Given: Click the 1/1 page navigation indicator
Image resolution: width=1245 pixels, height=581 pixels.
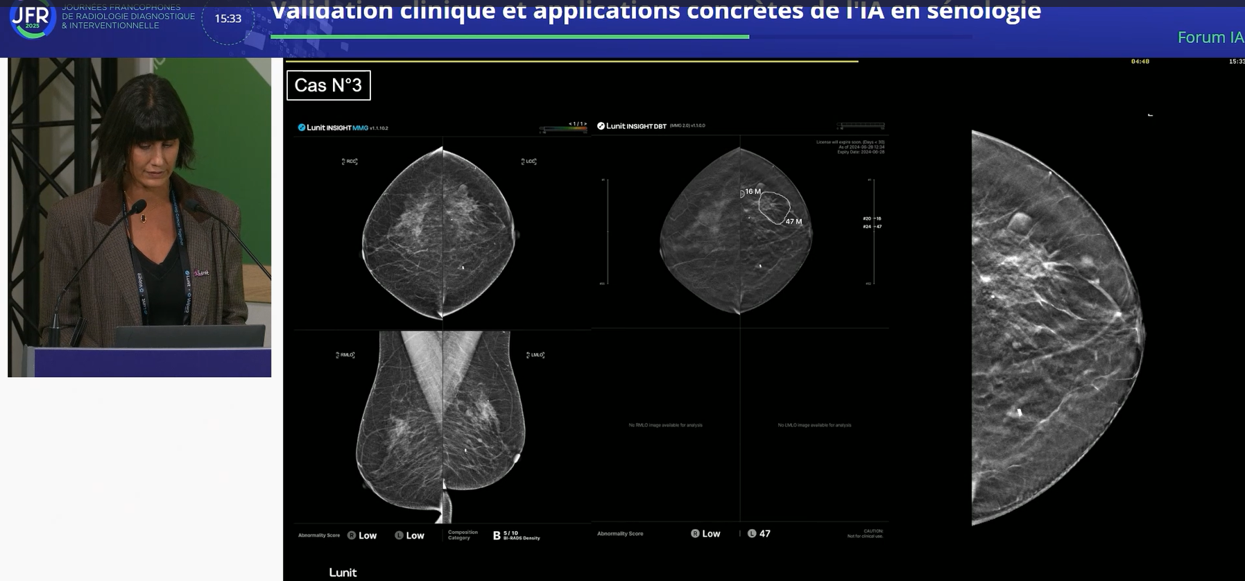Looking at the screenshot, I should pos(577,124).
